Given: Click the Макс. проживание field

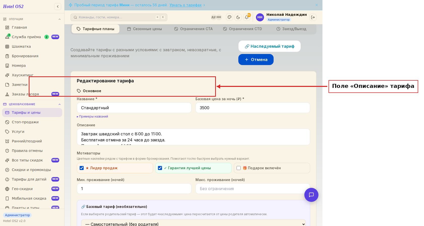Looking at the screenshot, I should click(x=253, y=189).
